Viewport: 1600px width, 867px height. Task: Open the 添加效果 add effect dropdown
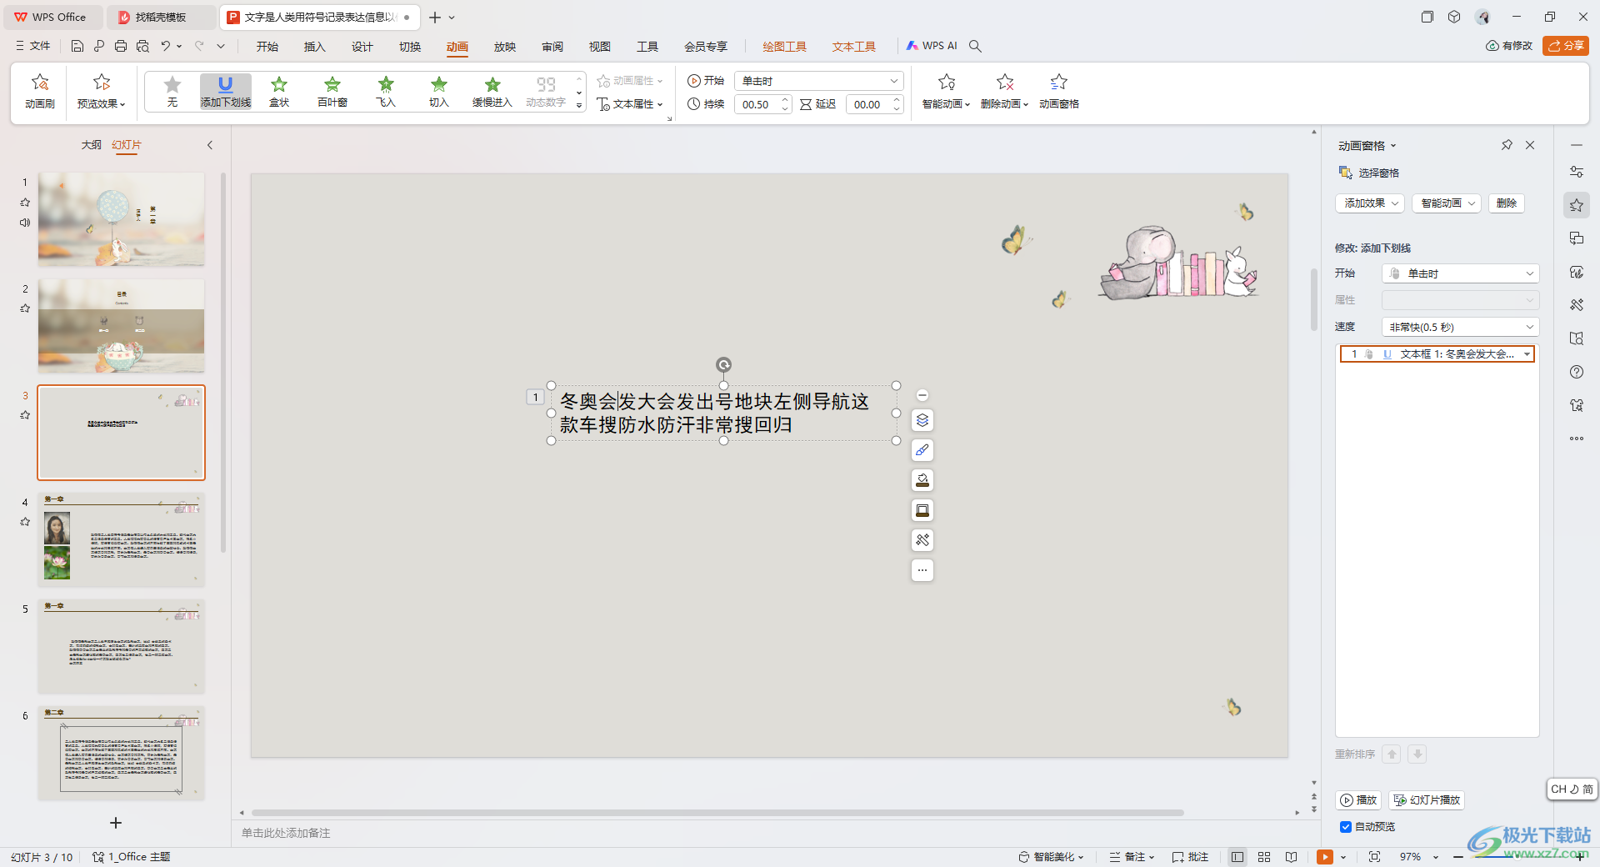(1369, 203)
